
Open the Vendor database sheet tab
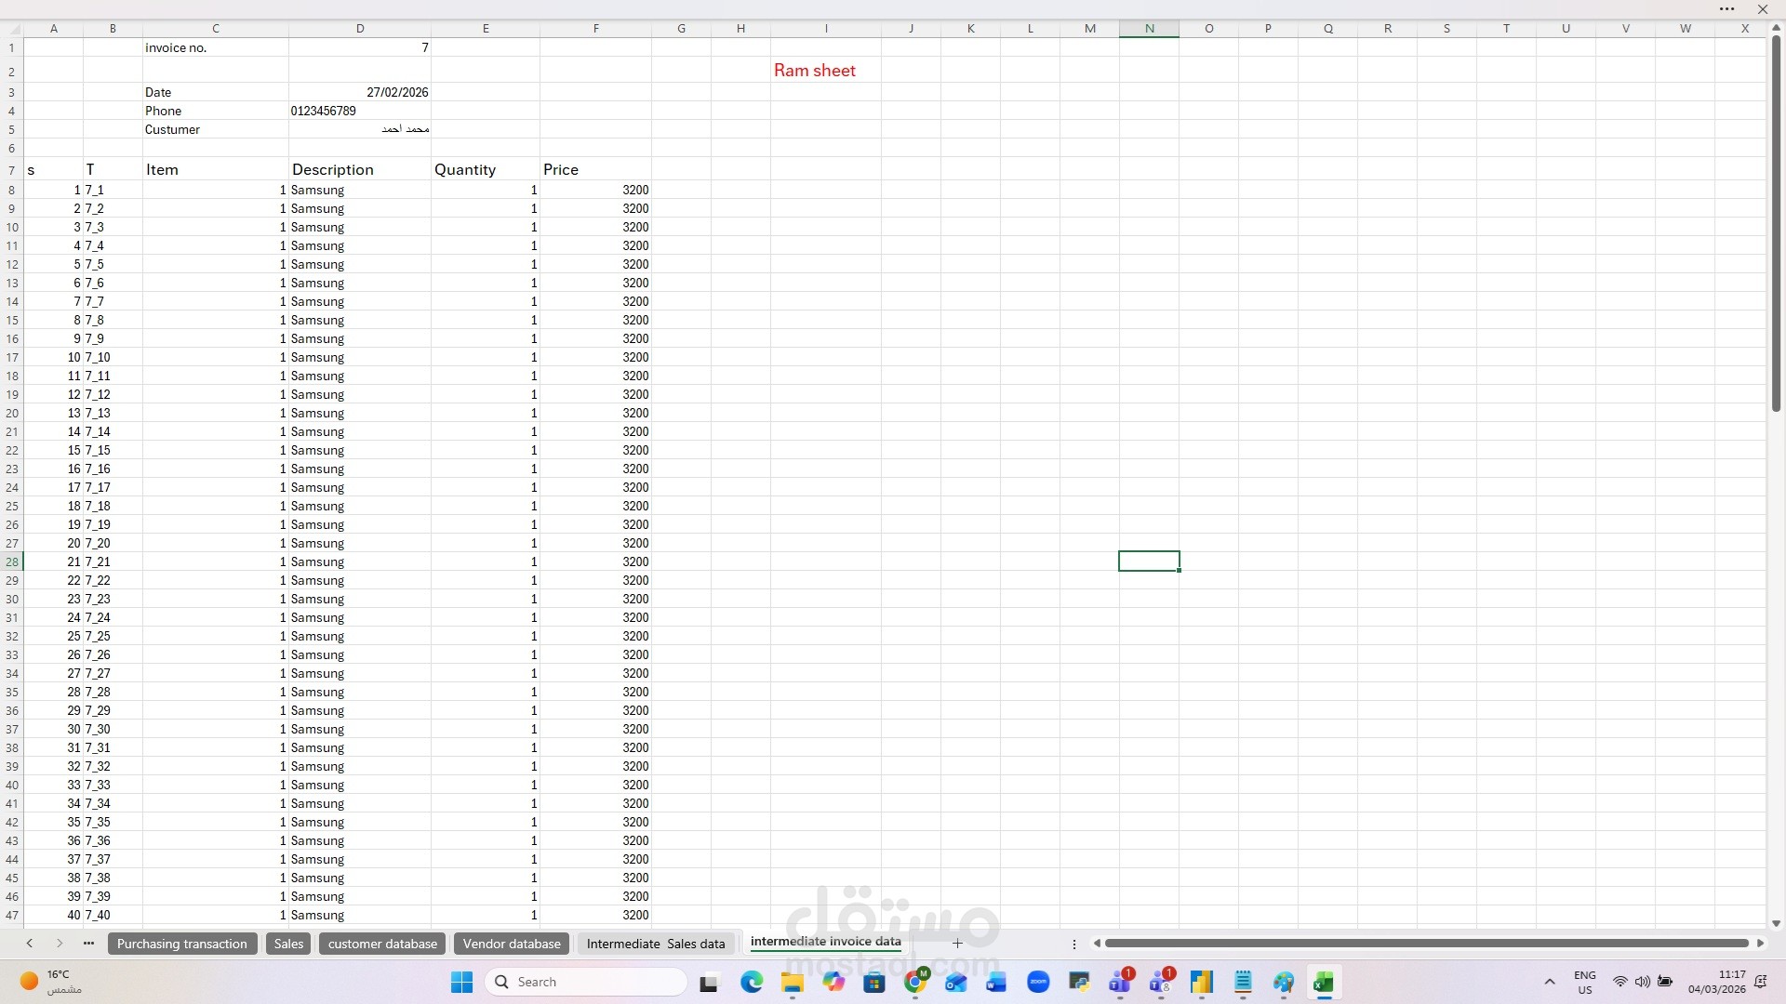512,944
